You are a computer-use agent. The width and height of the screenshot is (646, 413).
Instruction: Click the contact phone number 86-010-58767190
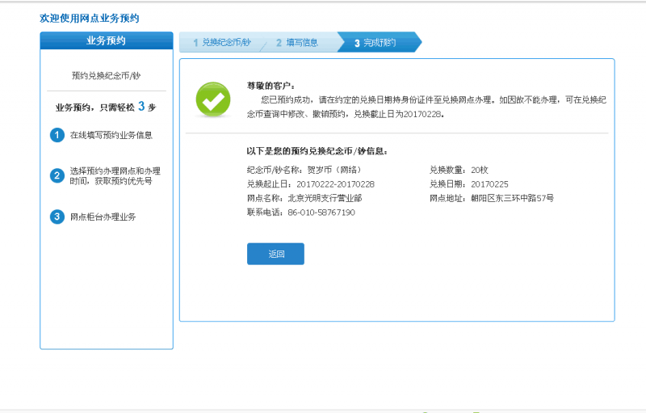321,212
